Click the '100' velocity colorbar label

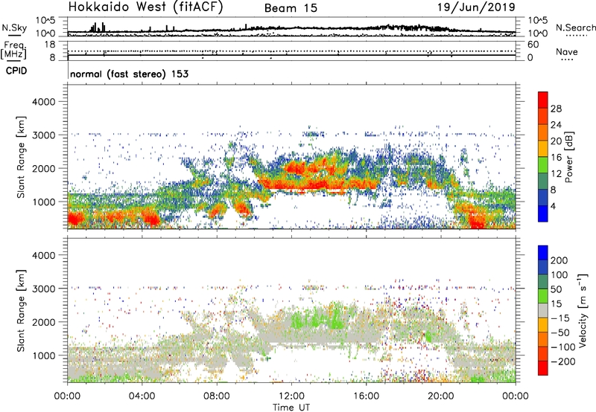[x=559, y=275]
